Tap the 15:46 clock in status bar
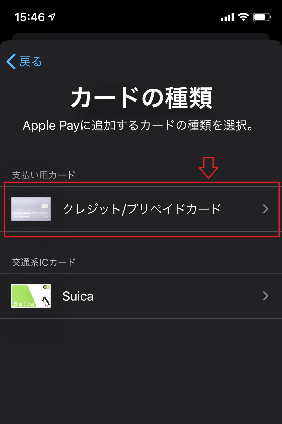The height and width of the screenshot is (424, 282). 30,17
